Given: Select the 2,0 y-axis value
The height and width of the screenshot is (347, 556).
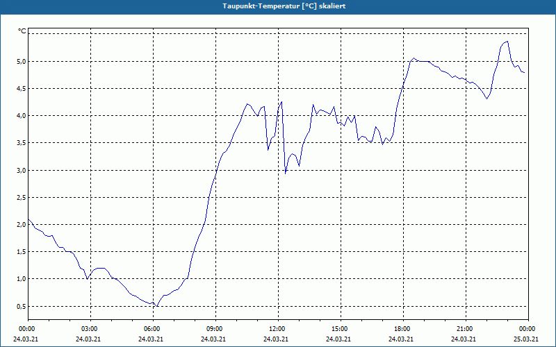Looking at the screenshot, I should [x=22, y=224].
